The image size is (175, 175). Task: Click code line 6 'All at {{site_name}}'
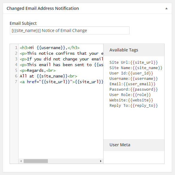48,76
